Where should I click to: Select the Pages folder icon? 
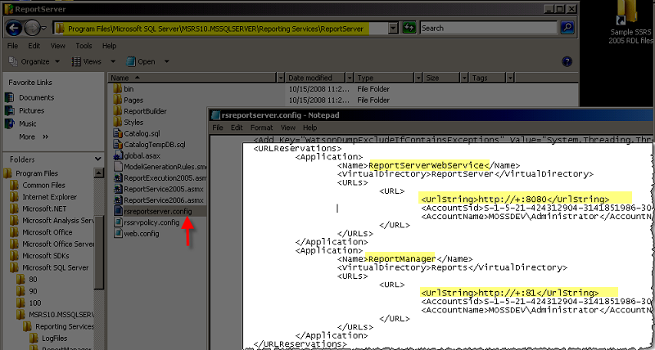pos(117,100)
